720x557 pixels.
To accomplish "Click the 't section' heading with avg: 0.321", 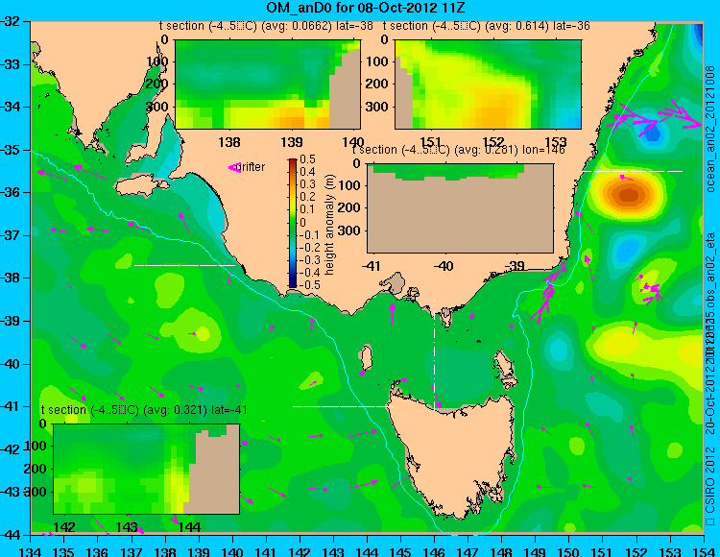I will point(144,410).
